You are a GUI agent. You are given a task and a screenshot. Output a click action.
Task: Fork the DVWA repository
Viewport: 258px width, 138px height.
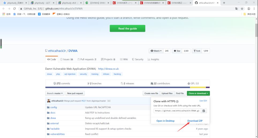[x=197, y=51]
